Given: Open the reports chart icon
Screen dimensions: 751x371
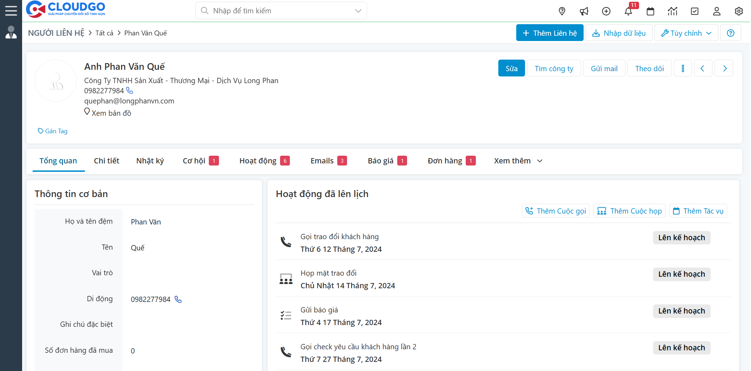Looking at the screenshot, I should click(x=672, y=11).
